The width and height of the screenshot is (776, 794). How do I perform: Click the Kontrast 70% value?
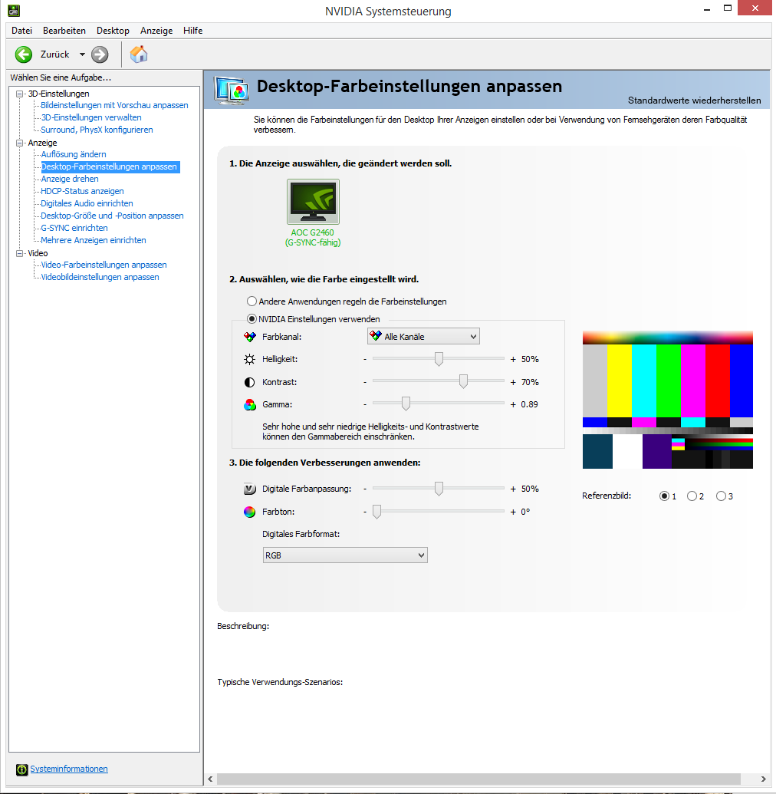click(x=530, y=382)
